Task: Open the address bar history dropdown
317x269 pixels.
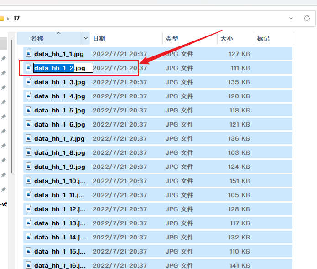Action: 291,18
